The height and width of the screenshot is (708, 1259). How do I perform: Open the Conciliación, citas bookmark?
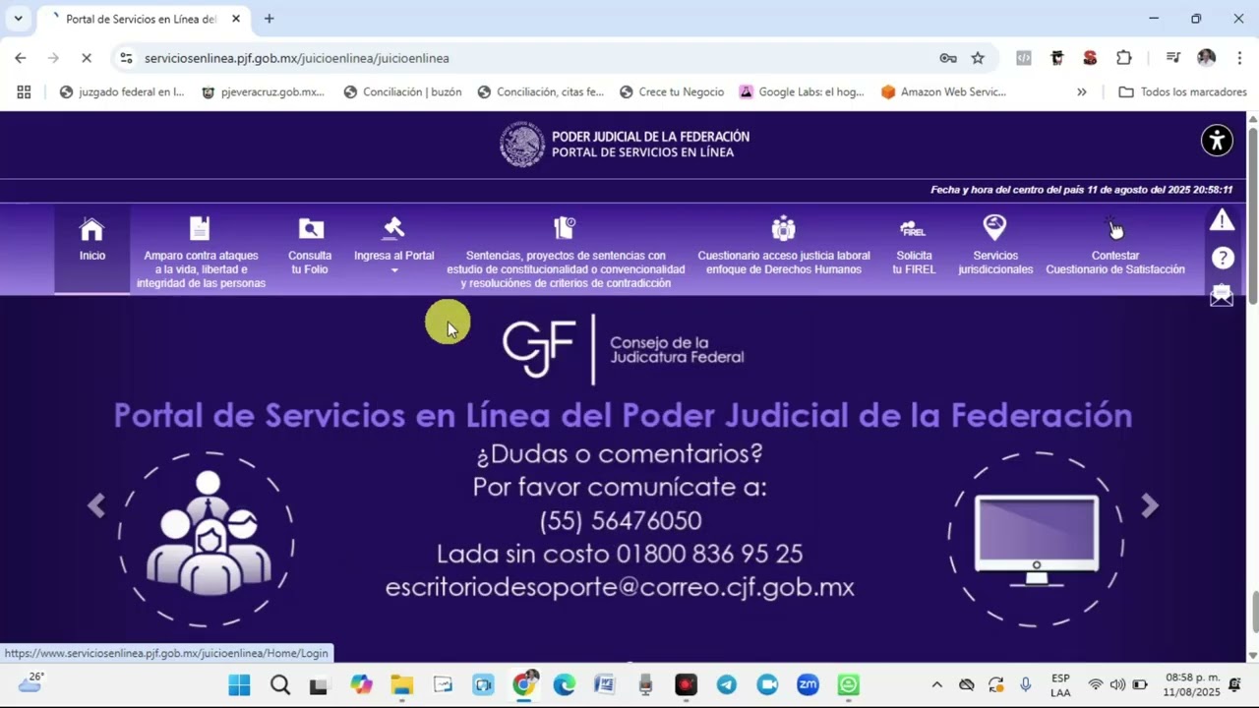(541, 91)
